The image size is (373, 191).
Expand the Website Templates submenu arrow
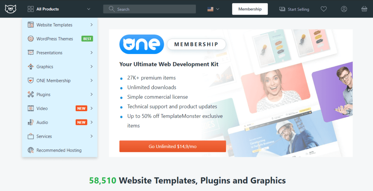91,25
